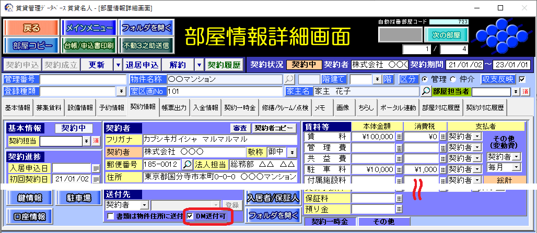
Task: Open the 毎月 frequency dropdown
Action: point(517,167)
